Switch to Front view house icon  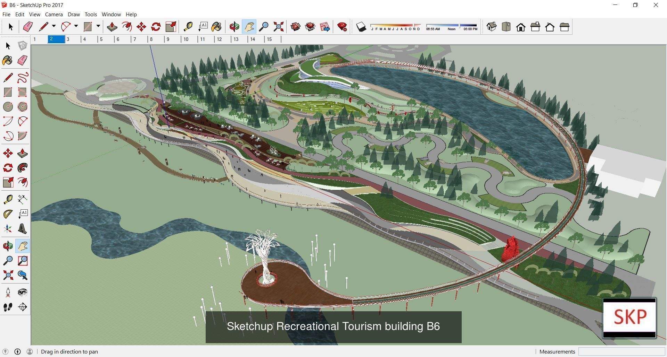pos(521,27)
